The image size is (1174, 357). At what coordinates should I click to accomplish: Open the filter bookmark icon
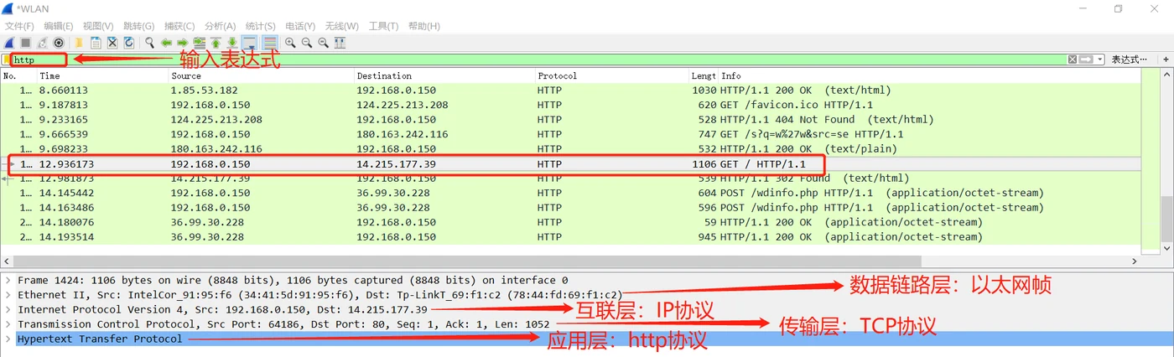click(x=6, y=59)
